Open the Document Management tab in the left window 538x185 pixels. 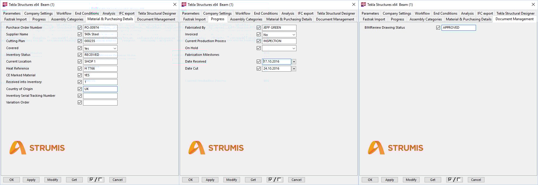(156, 19)
